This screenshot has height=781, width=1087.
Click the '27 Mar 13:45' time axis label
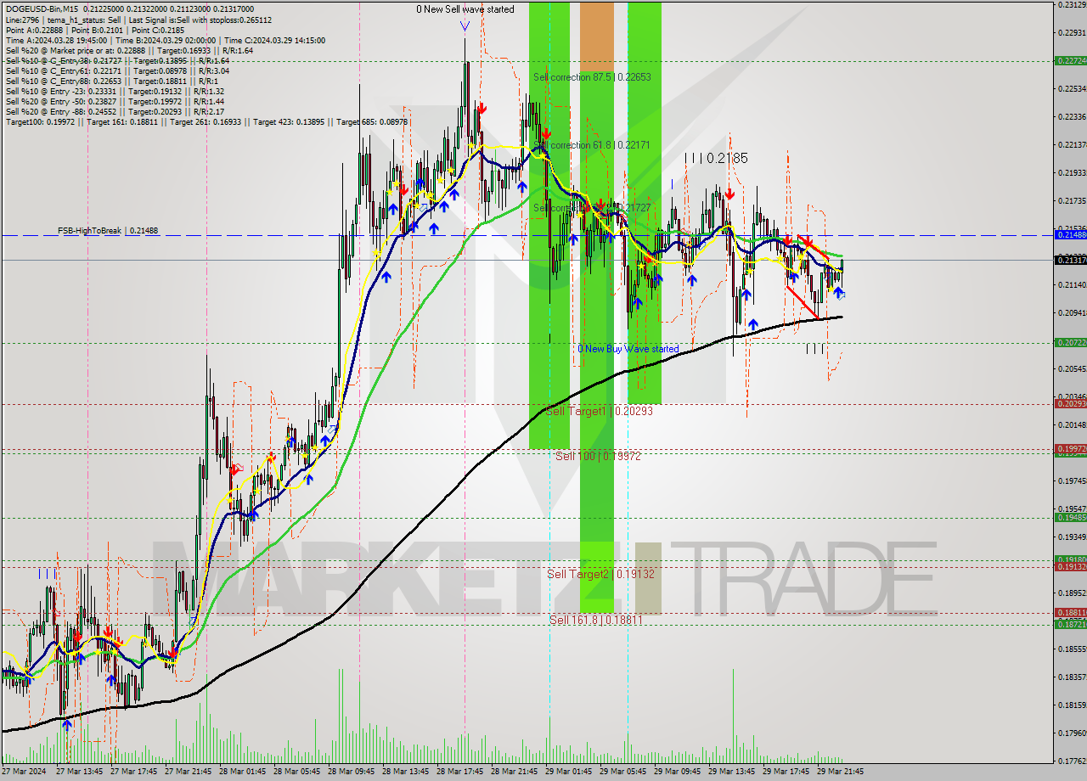pos(80,772)
